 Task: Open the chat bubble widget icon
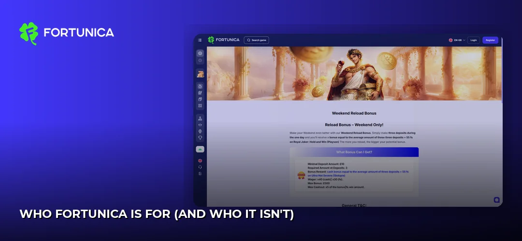point(496,200)
